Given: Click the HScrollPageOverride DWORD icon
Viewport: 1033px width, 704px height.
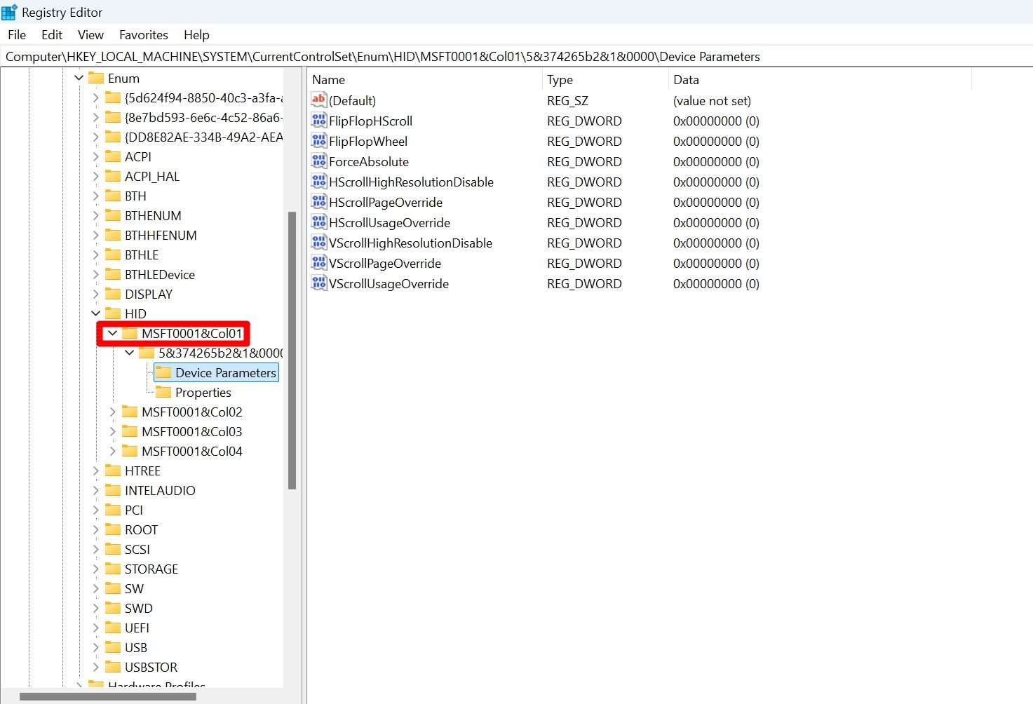Looking at the screenshot, I should [319, 202].
